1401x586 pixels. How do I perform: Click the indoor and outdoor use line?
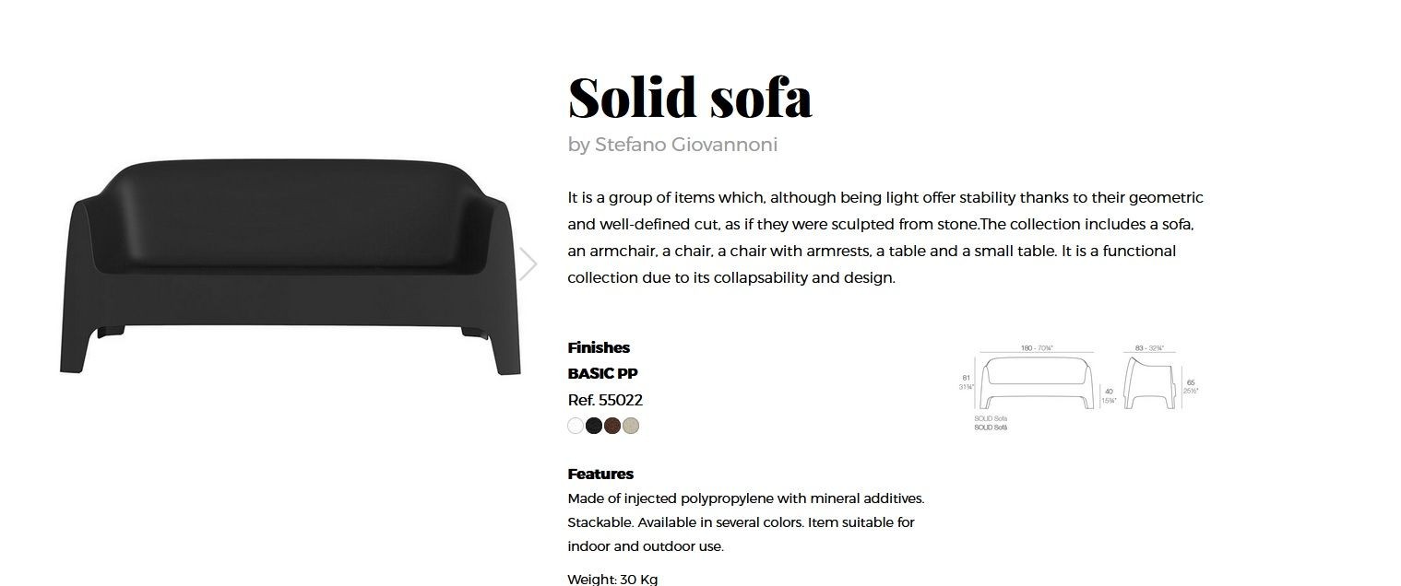click(x=646, y=546)
